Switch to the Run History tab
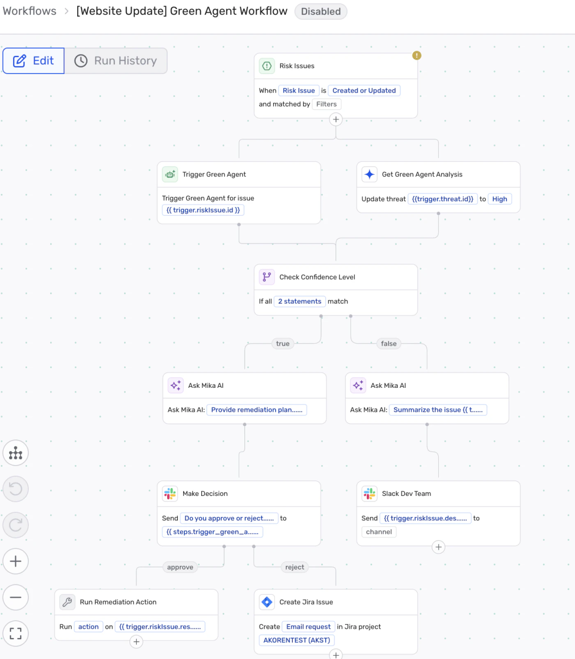The image size is (575, 659). tap(116, 61)
